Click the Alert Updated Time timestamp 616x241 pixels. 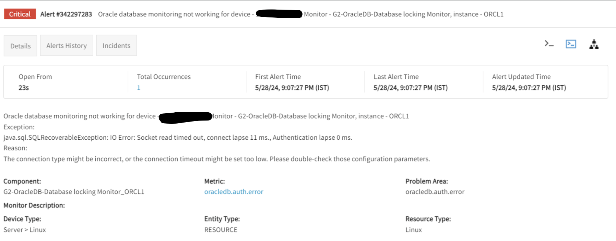(x=529, y=88)
